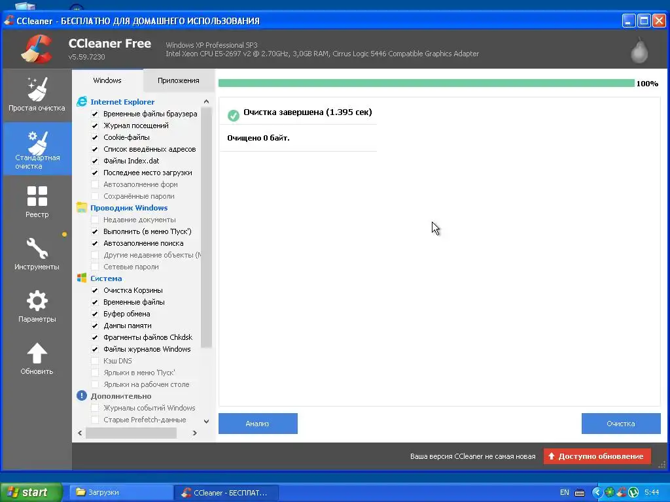Select Стандартная очистка sidebar item

click(37, 149)
